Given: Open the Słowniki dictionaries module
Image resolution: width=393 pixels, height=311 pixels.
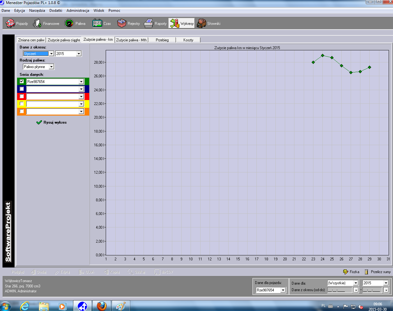Looking at the screenshot, I should (x=209, y=24).
